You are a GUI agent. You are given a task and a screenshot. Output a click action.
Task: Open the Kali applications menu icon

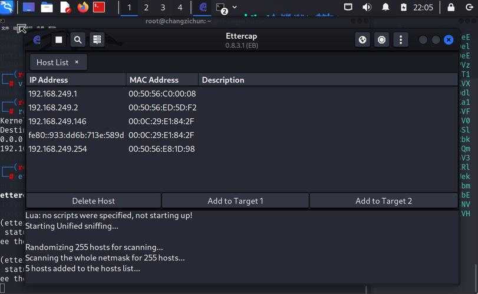click(6, 7)
